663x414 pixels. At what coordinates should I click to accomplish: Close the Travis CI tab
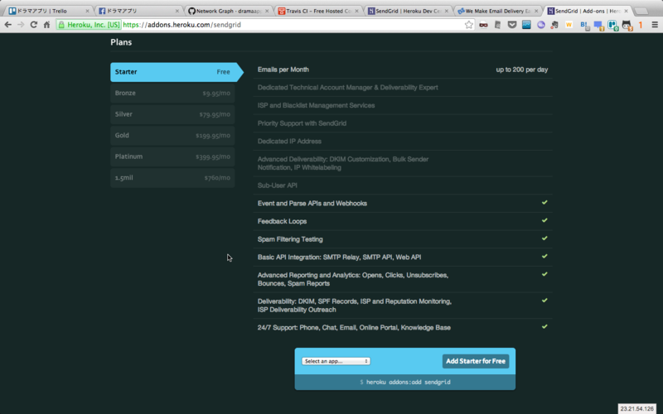pos(357,11)
